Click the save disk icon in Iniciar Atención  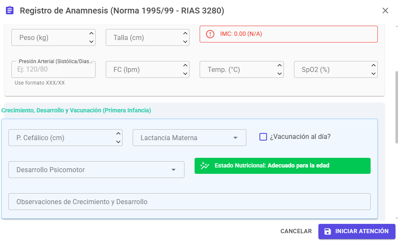[327, 231]
